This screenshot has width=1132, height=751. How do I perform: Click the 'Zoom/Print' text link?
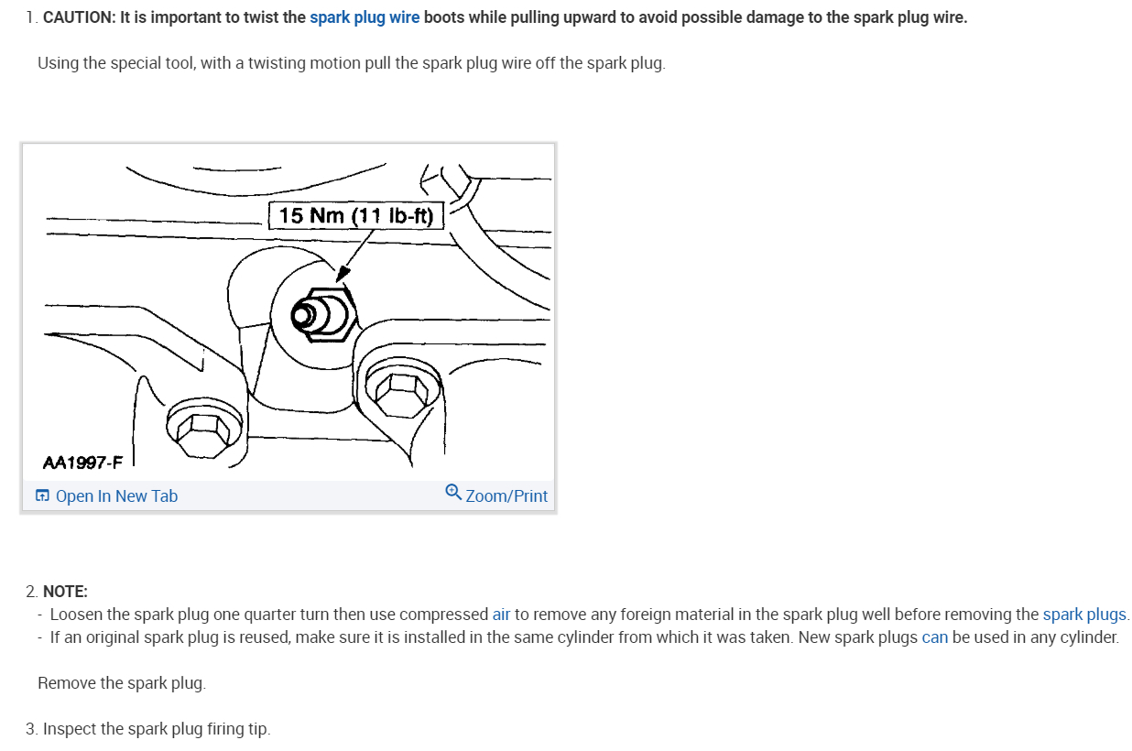[x=506, y=495]
